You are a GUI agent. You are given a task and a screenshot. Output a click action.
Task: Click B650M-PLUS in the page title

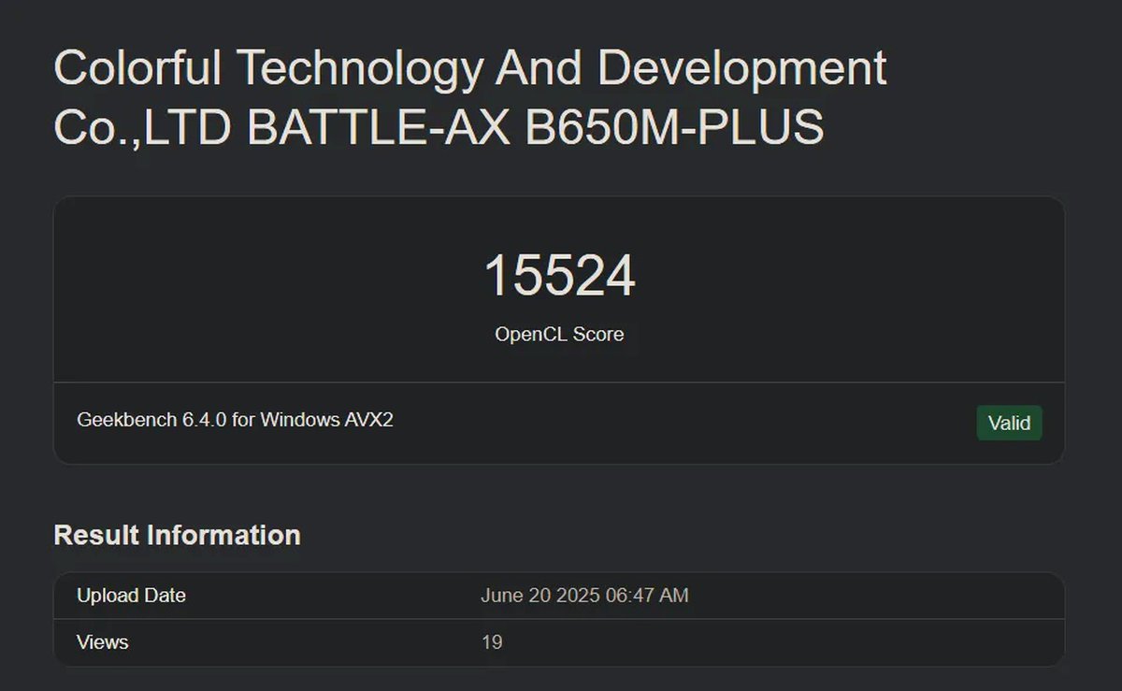(x=674, y=128)
